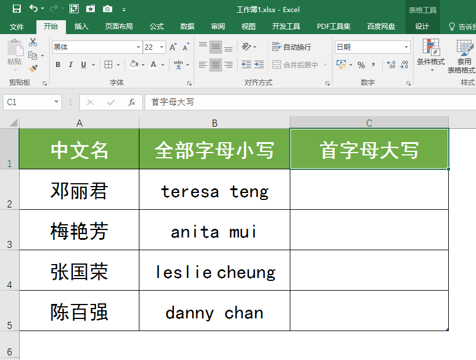Click the phonetic guide wén icon
Screen dimensions: 476x360
(x=179, y=65)
